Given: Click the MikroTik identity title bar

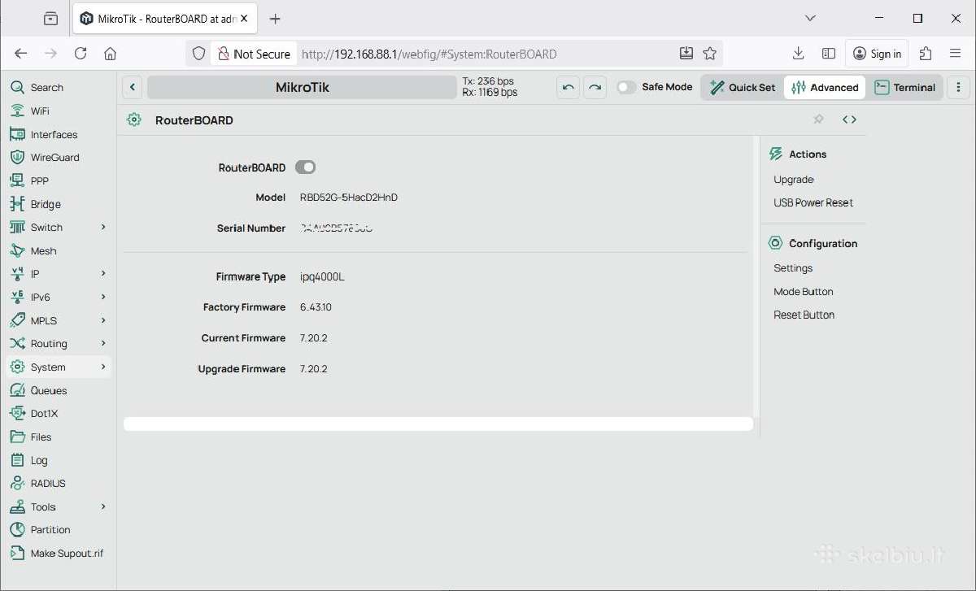Looking at the screenshot, I should click(x=302, y=88).
